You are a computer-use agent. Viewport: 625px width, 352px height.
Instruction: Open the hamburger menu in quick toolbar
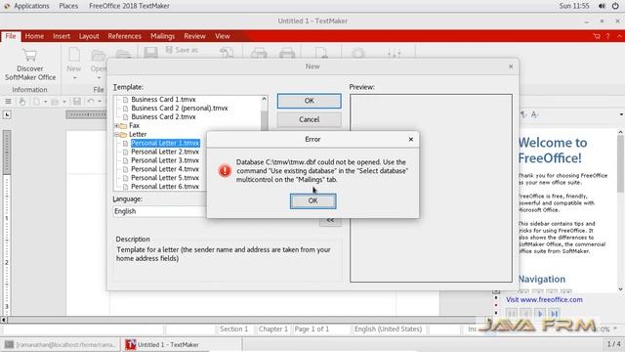[8, 102]
